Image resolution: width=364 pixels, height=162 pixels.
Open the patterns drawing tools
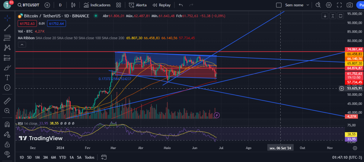point(7,47)
